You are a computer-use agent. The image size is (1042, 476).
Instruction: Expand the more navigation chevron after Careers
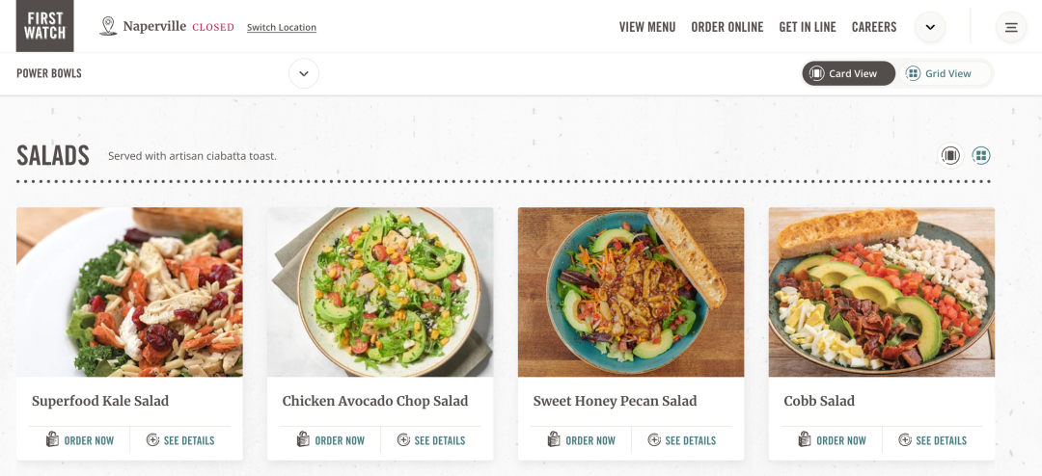pyautogui.click(x=930, y=27)
